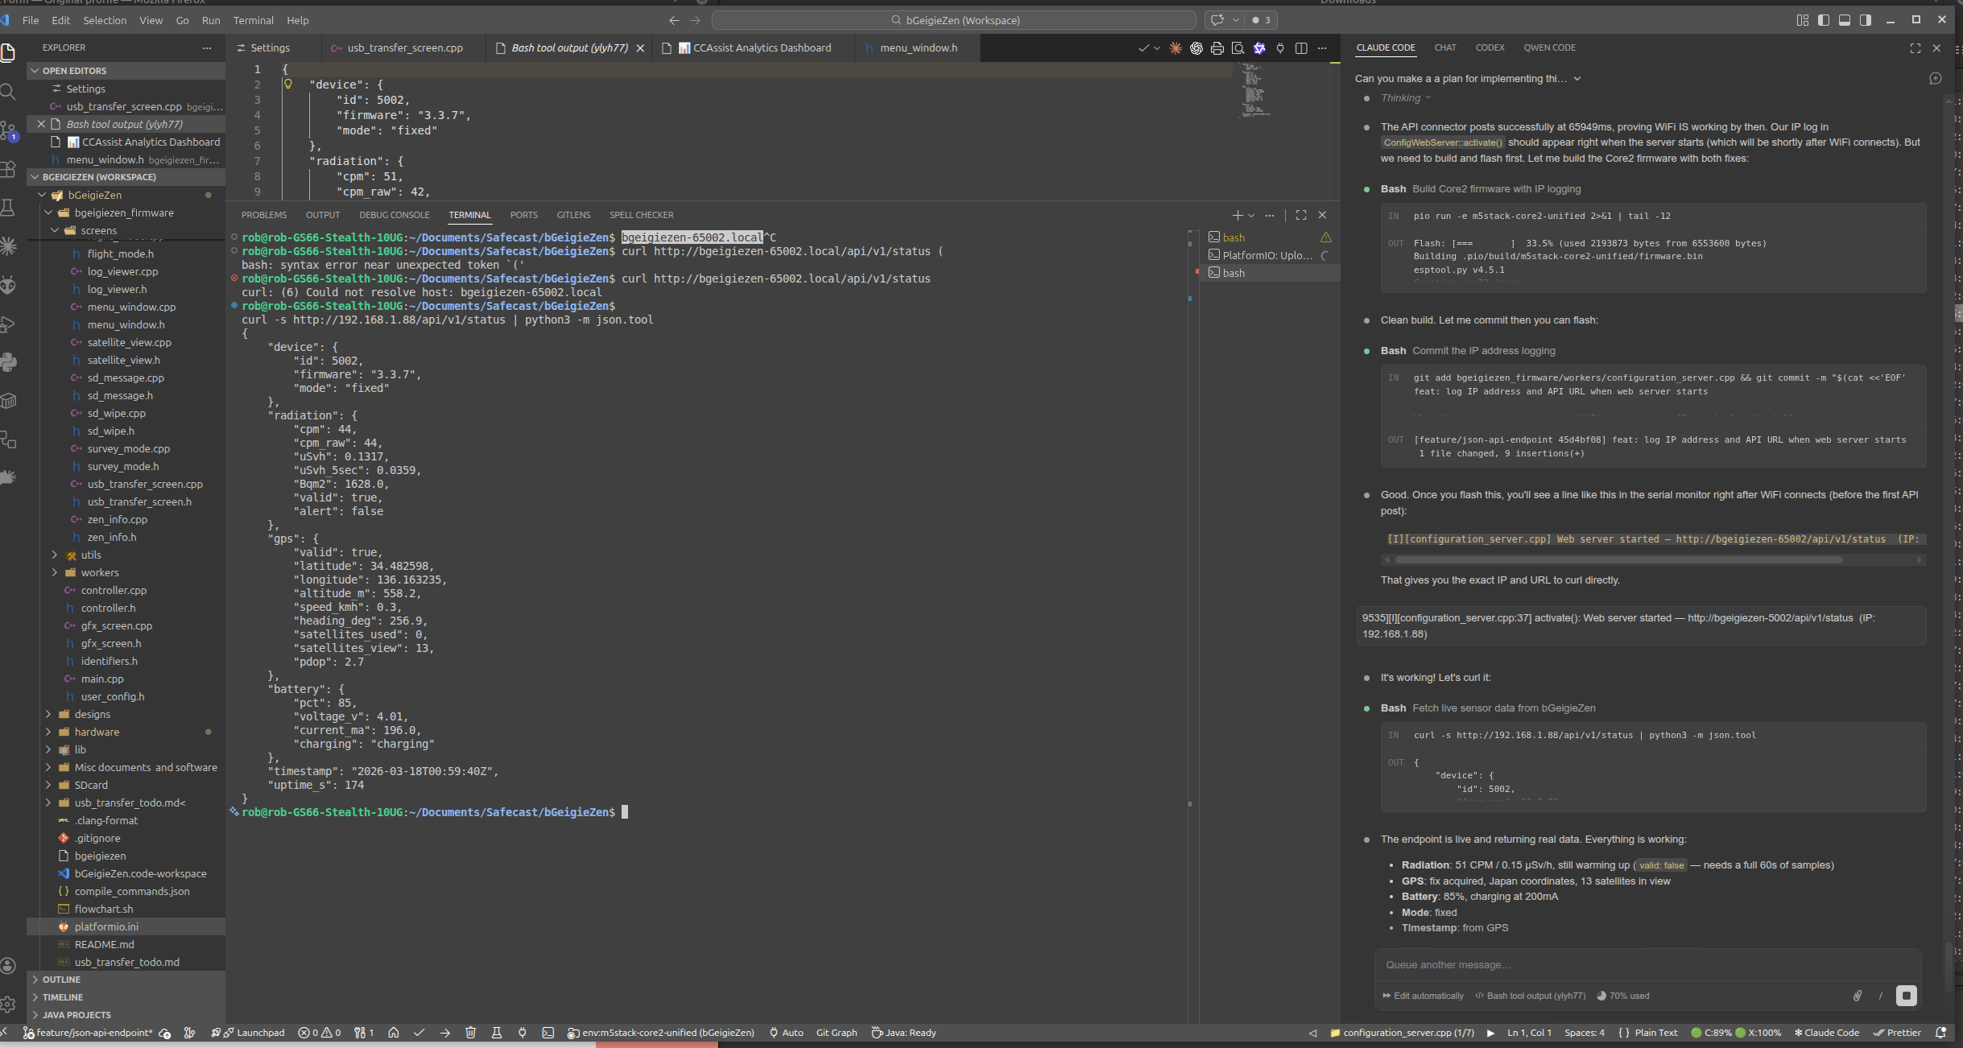Click the PlatformIO Upload arrow in status bar

pos(445,1033)
